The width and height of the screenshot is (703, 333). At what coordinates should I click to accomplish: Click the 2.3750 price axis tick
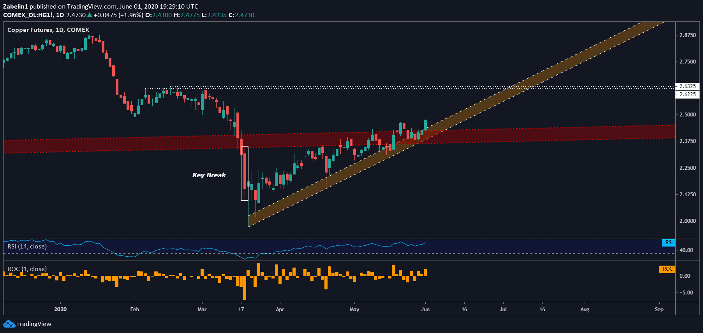687,141
